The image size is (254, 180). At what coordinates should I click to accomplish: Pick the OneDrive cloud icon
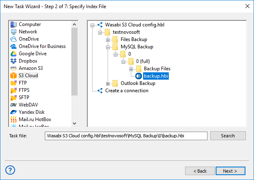pos(13,39)
